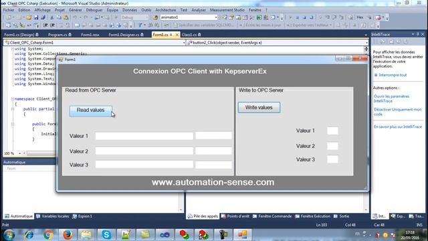Collapse the public Form1 constructor block
This screenshot has width=428, height=241.
(12, 124)
